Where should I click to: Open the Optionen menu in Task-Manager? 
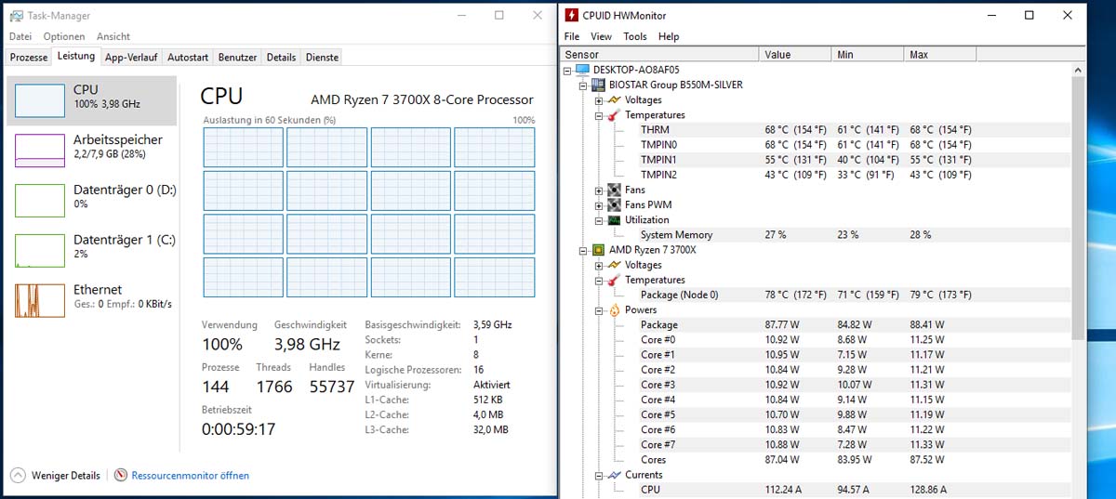click(64, 36)
